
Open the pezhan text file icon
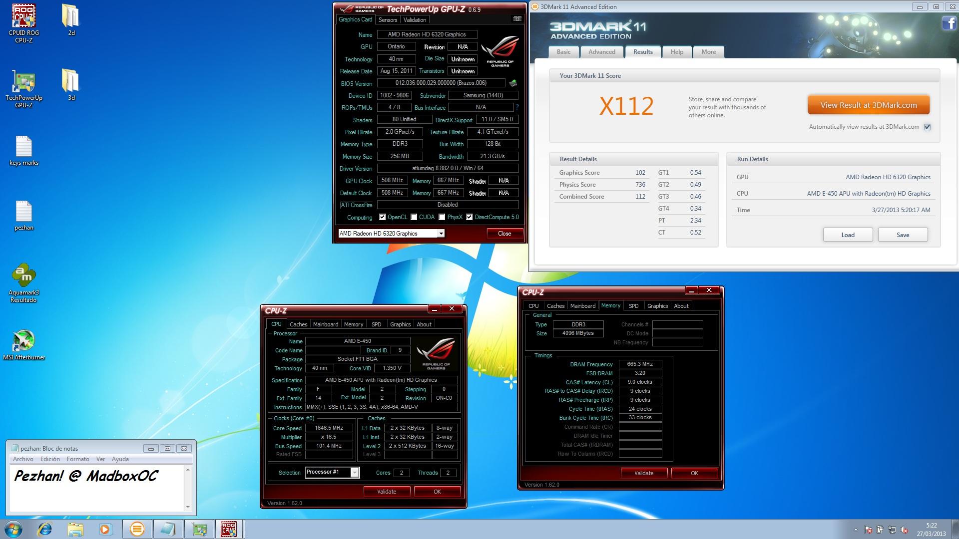pyautogui.click(x=23, y=216)
